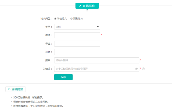Select the 学位论文 radio button
The width and height of the screenshot is (172, 109).
[x=55, y=19]
